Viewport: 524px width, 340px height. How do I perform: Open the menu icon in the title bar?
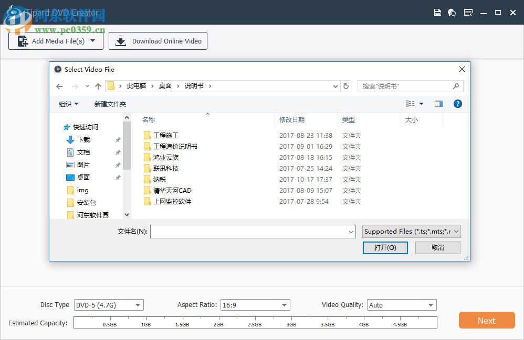[x=468, y=12]
